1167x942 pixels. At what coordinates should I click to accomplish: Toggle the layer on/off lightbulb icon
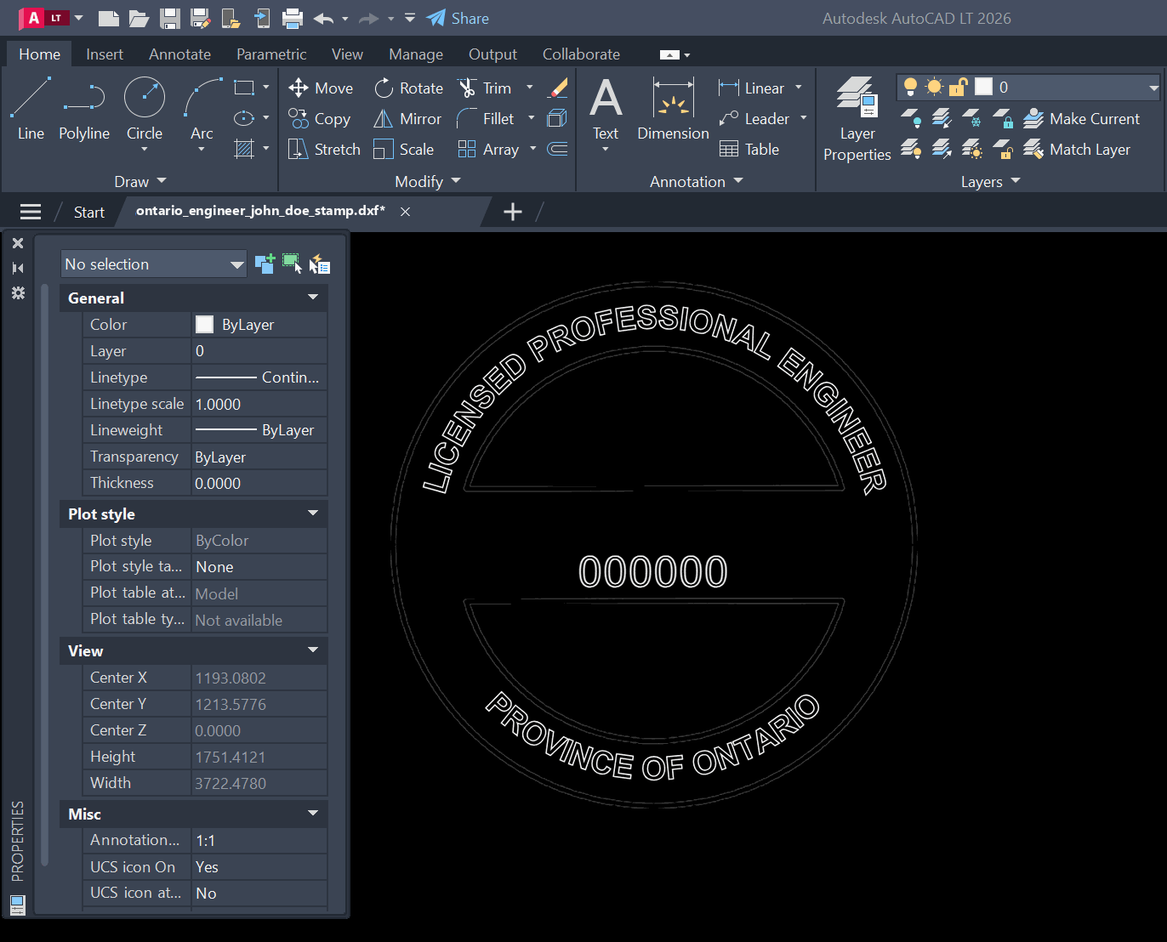click(910, 87)
